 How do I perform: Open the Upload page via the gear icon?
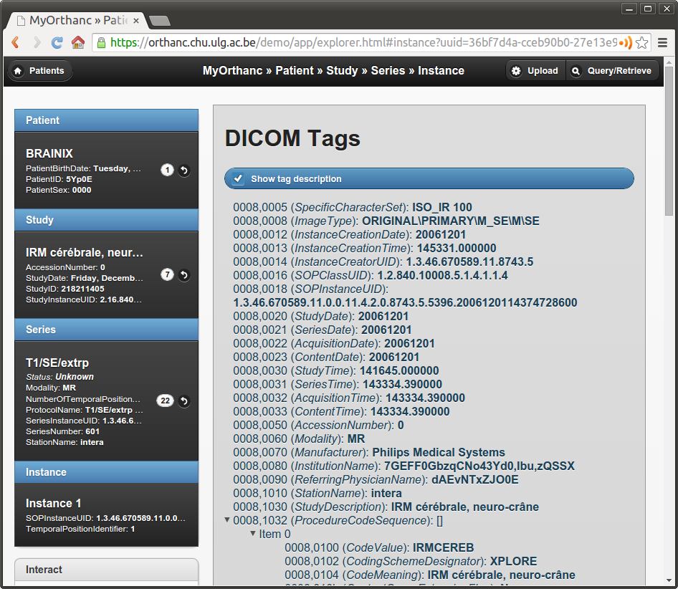click(517, 70)
